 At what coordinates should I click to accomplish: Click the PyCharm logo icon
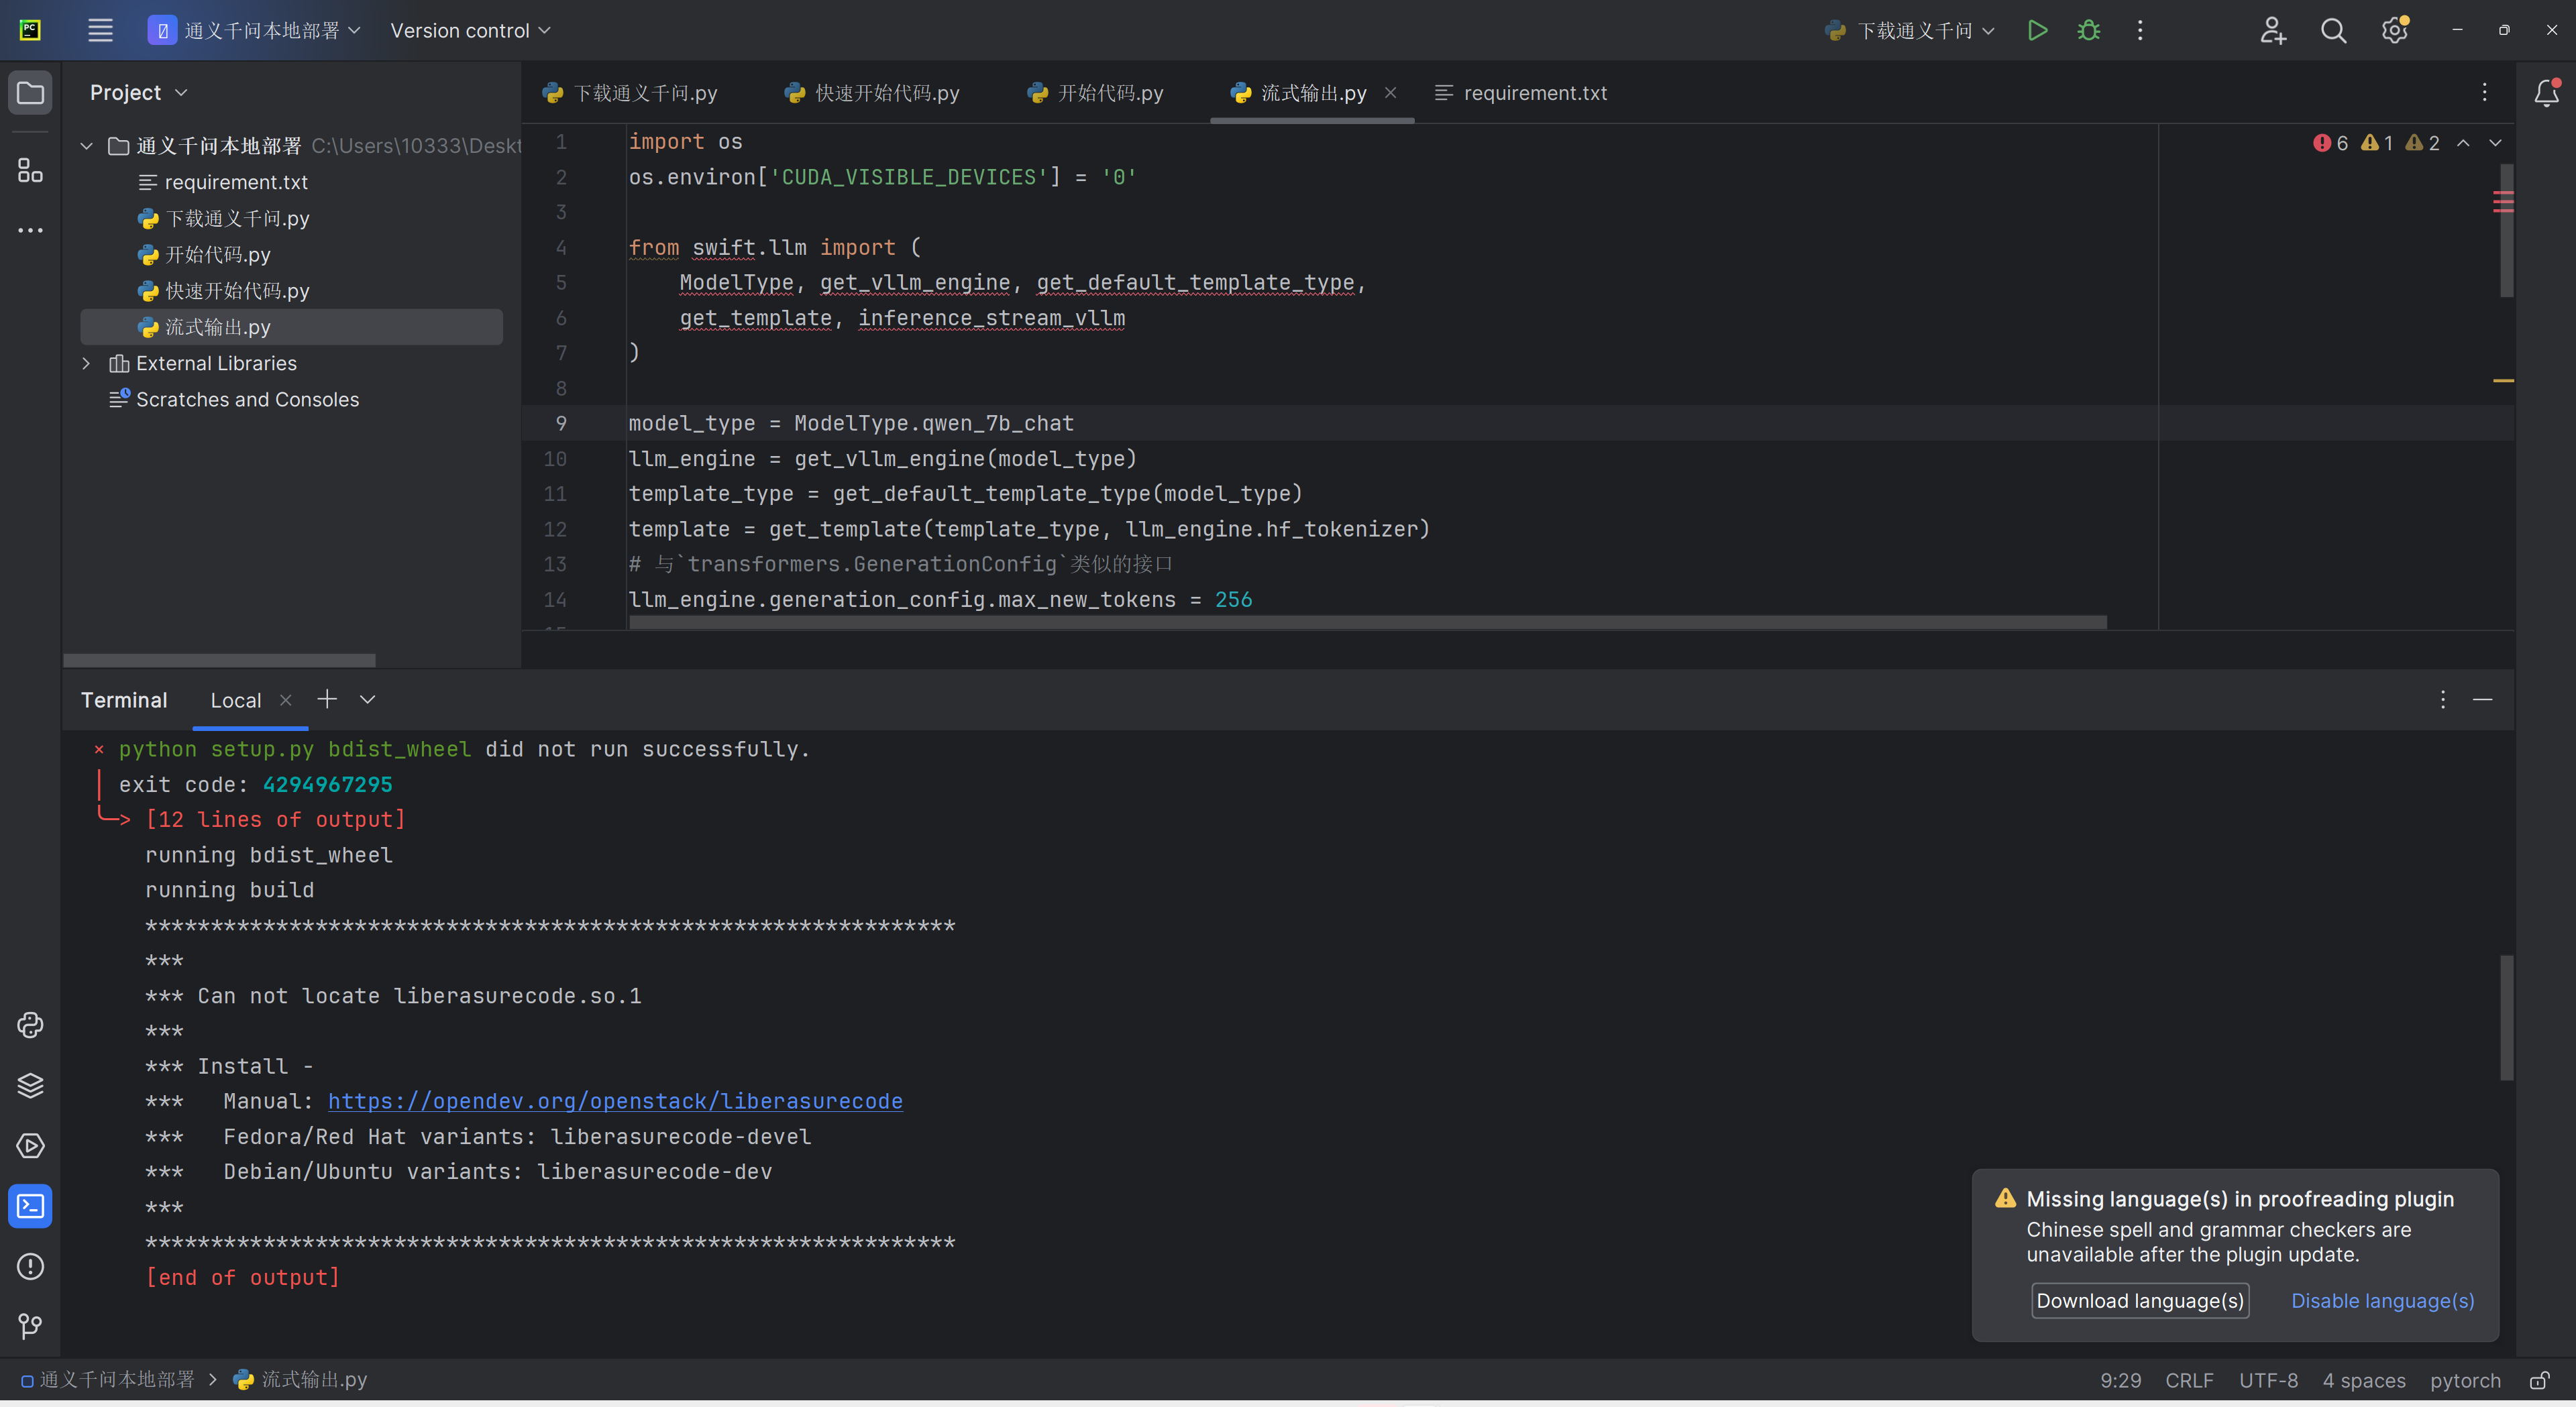pos(30,30)
